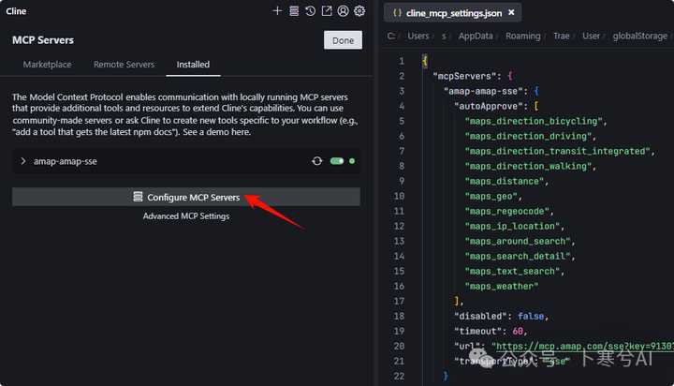Toggle the amap-amap-sse server switch off

[x=337, y=161]
